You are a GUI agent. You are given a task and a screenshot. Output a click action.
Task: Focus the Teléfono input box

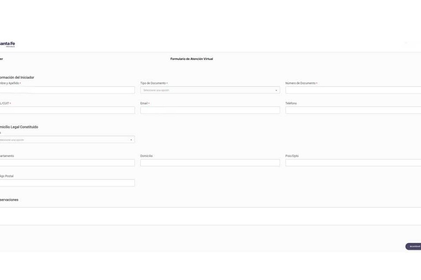tap(353, 110)
